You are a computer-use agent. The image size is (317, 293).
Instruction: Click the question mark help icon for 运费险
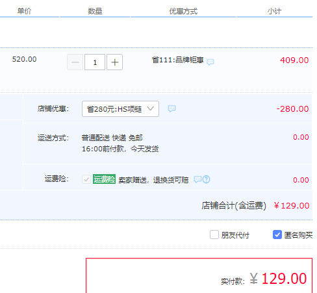click(x=206, y=179)
